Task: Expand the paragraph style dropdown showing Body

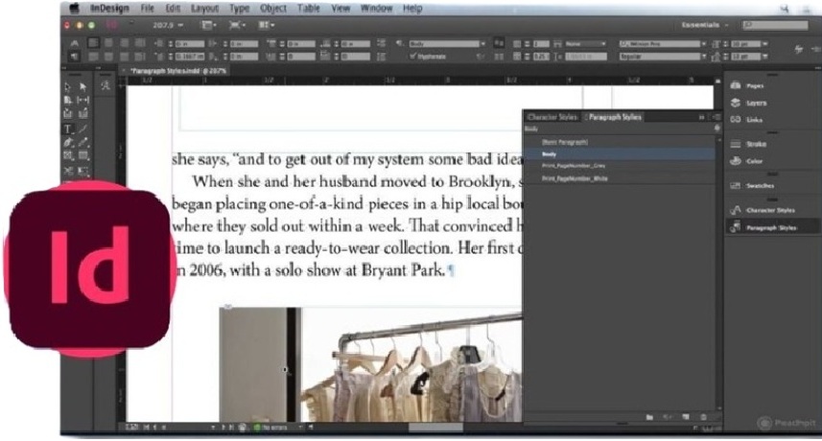Action: point(484,43)
